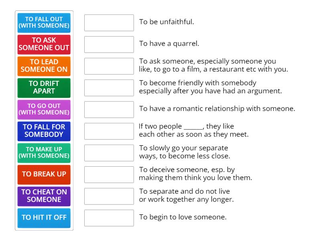The image size is (321, 241).
Task: Click the 'TO ASK SOMEONE OUT' tile
Action: pyautogui.click(x=44, y=44)
